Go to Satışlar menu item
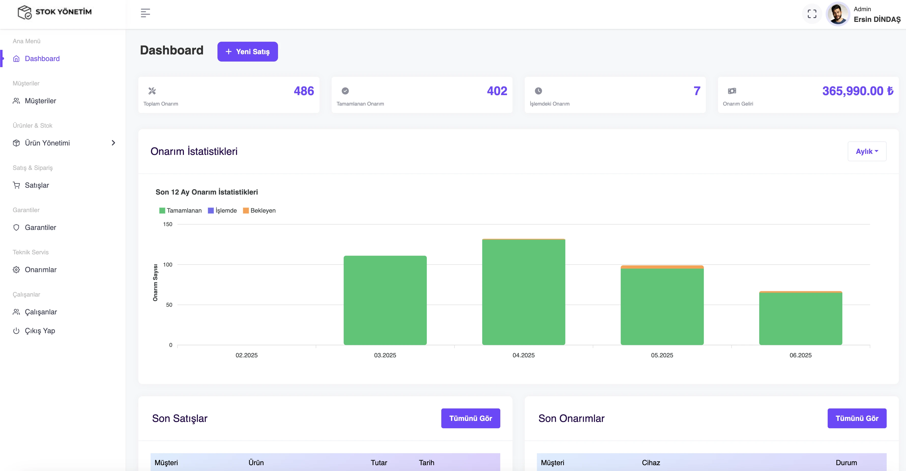The width and height of the screenshot is (906, 471). pyautogui.click(x=37, y=185)
